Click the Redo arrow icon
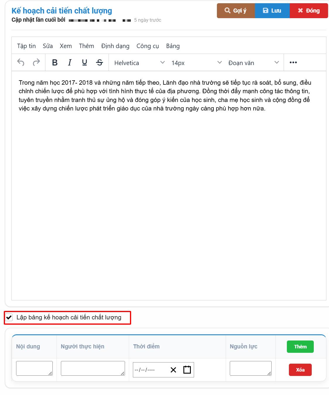329x395 pixels. tap(36, 62)
